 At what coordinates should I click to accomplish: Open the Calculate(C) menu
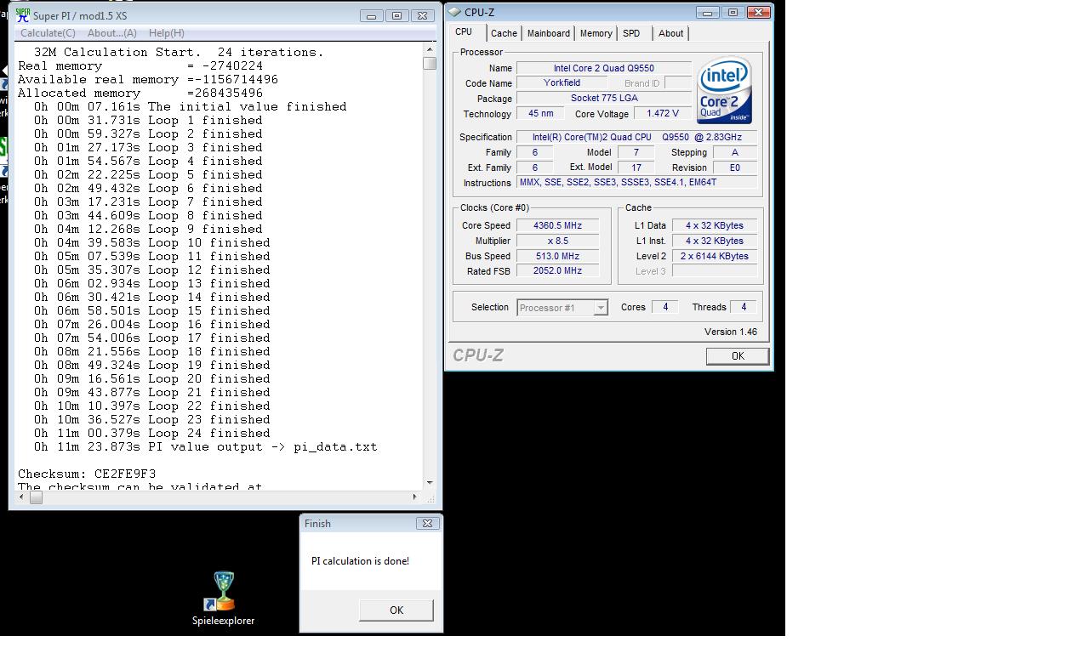pyautogui.click(x=48, y=33)
